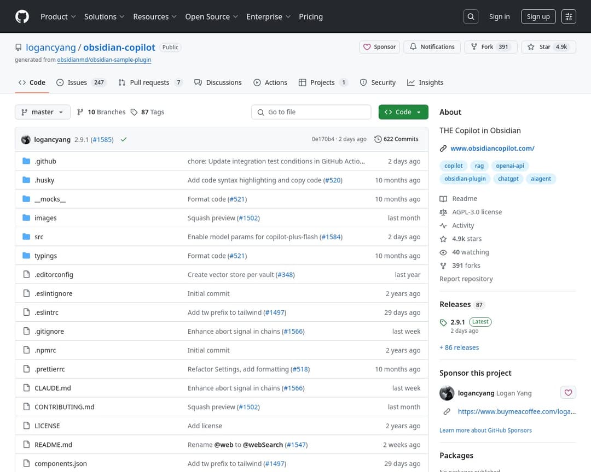Open the src folder
Viewport: 591px width, 472px height.
pos(39,237)
